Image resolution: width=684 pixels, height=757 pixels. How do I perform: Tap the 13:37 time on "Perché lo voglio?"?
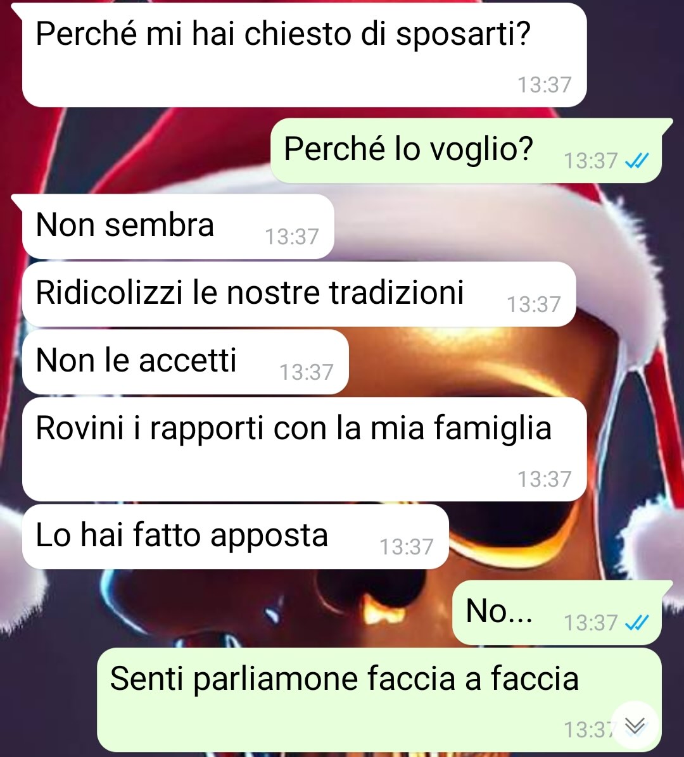pyautogui.click(x=591, y=161)
